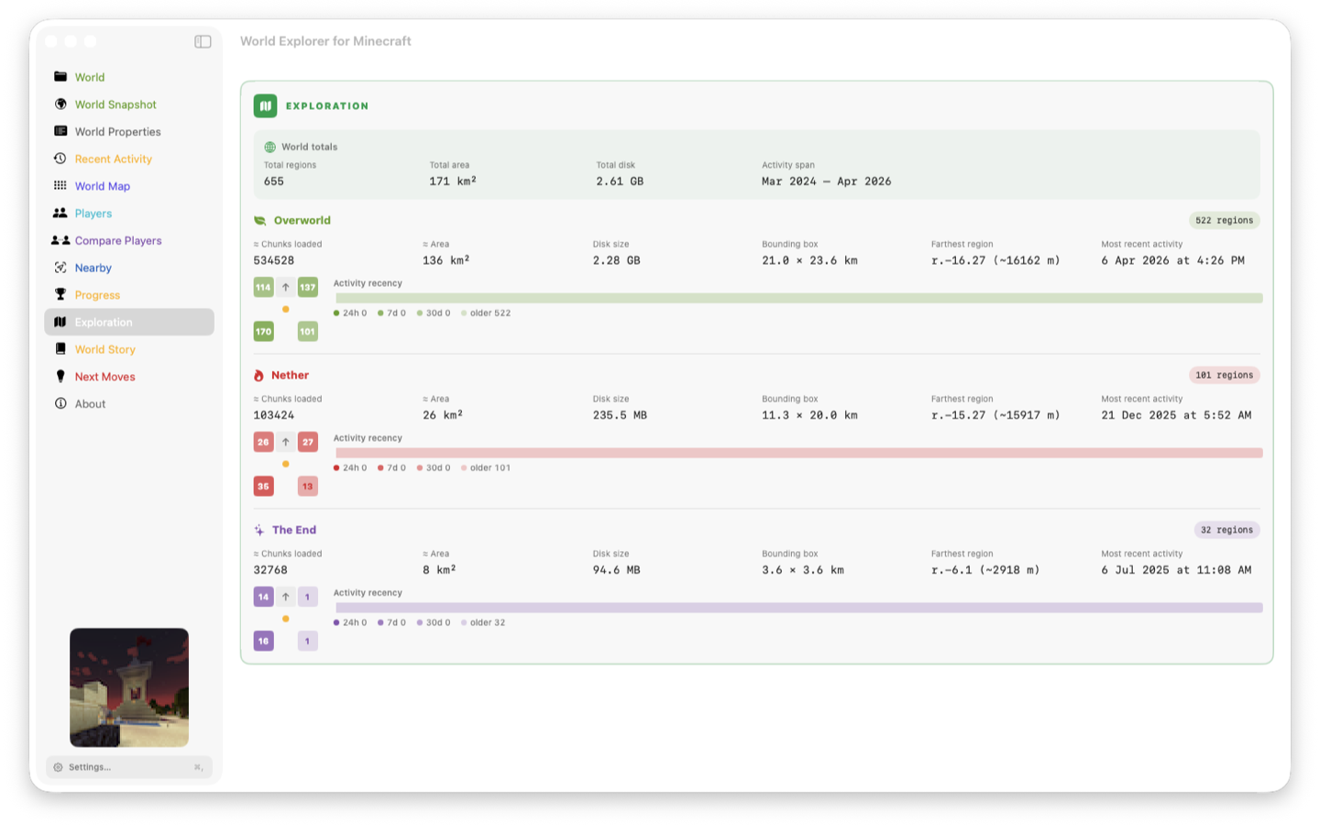Click the Exploration map icon in sidebar
The image size is (1320, 825).
(x=60, y=322)
